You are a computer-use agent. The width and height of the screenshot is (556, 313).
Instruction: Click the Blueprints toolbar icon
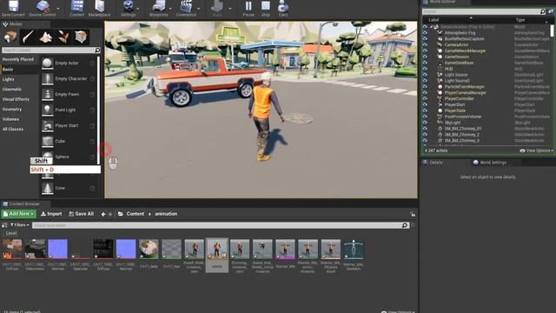(x=158, y=6)
